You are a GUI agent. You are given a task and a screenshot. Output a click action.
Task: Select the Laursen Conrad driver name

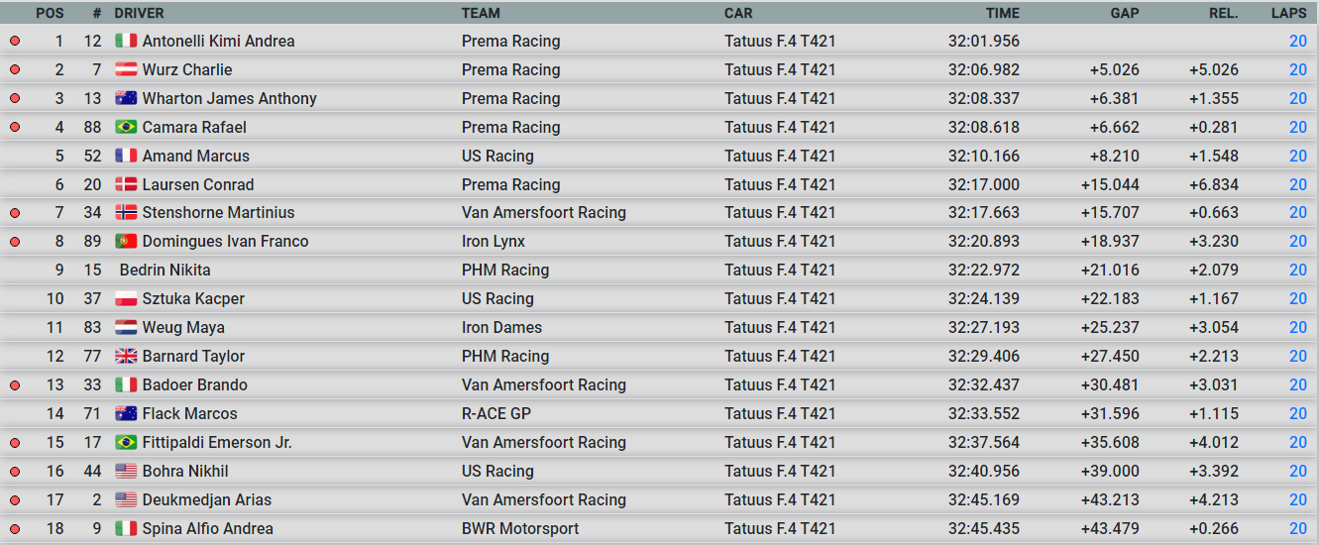pos(198,184)
